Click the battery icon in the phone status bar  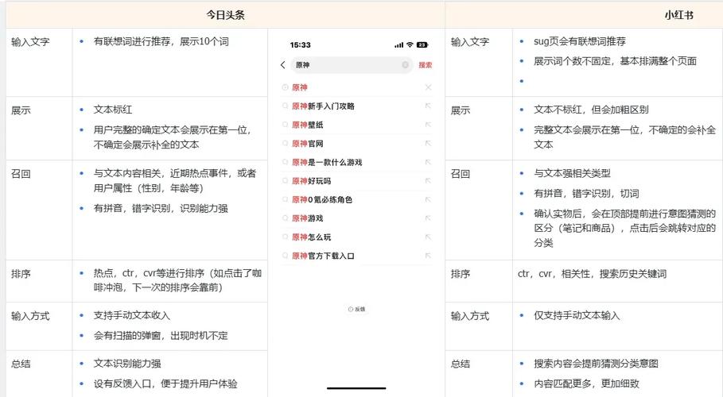pyautogui.click(x=422, y=44)
